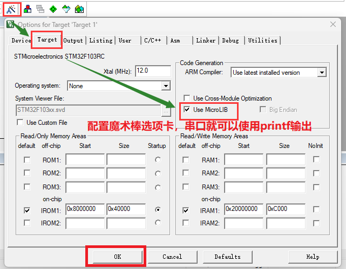Select the Target tab
346x269 pixels.
click(47, 40)
